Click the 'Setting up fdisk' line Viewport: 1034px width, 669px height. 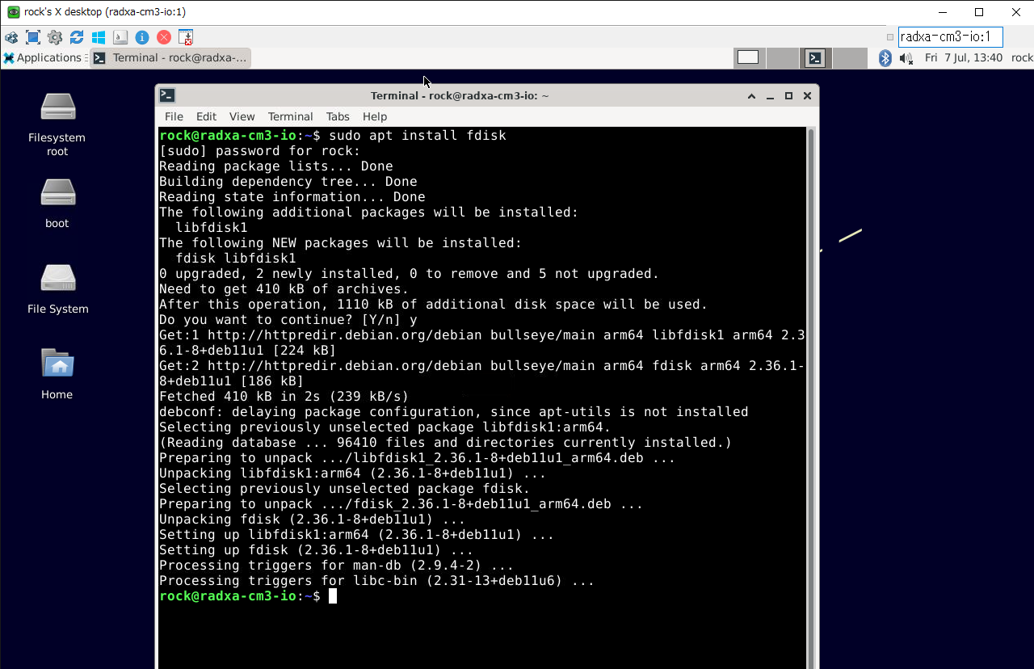click(316, 549)
